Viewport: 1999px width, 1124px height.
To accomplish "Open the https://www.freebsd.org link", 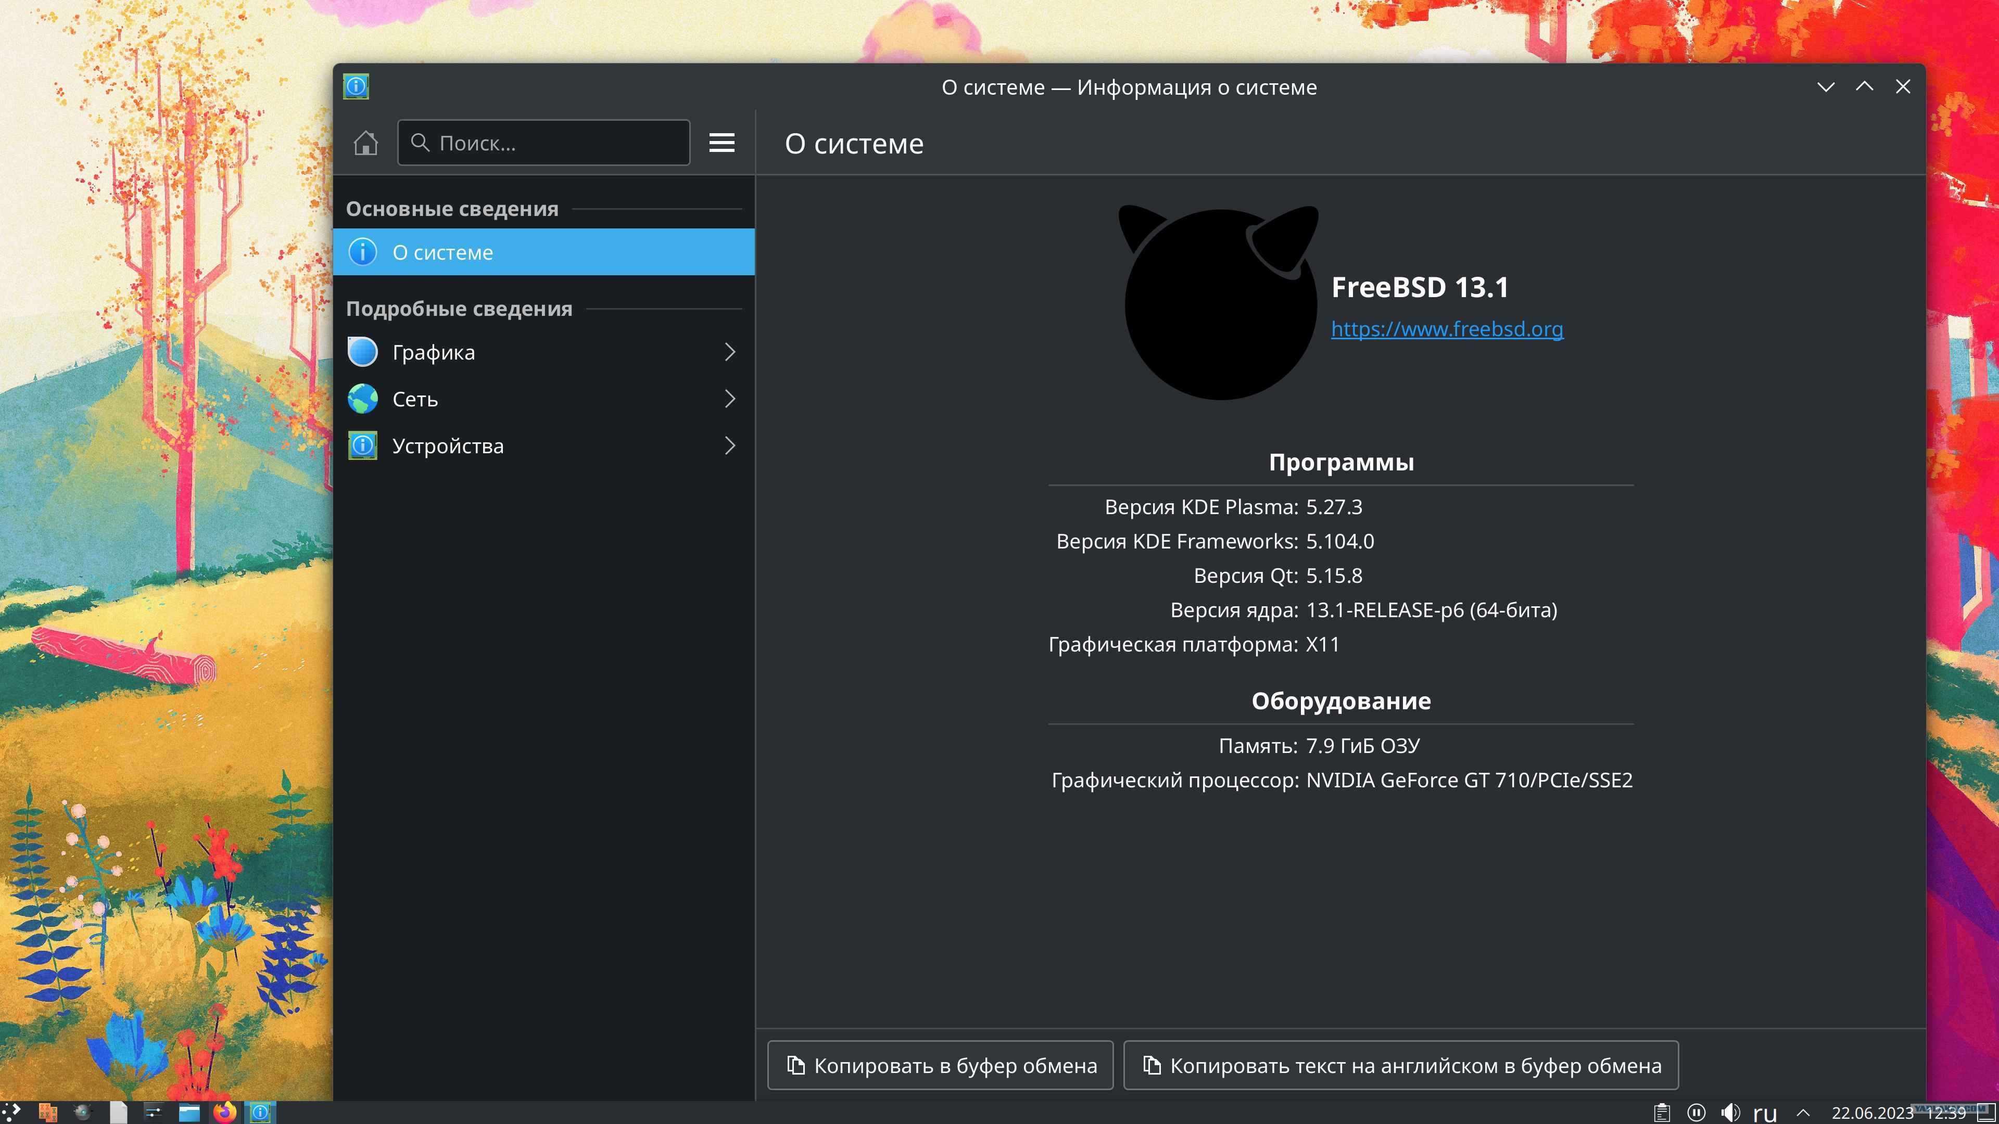I will [1447, 329].
